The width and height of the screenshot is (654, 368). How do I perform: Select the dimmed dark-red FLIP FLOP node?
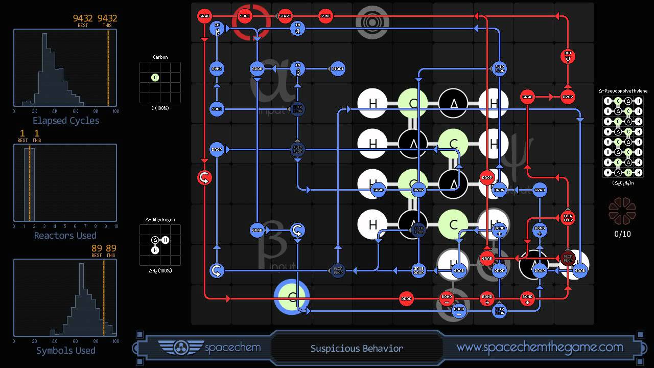(x=568, y=258)
